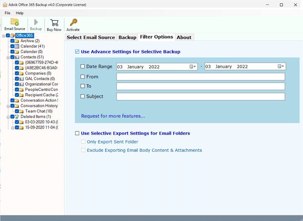This screenshot has height=221, width=303.
Task: Open the File menu
Action: click(x=8, y=13)
